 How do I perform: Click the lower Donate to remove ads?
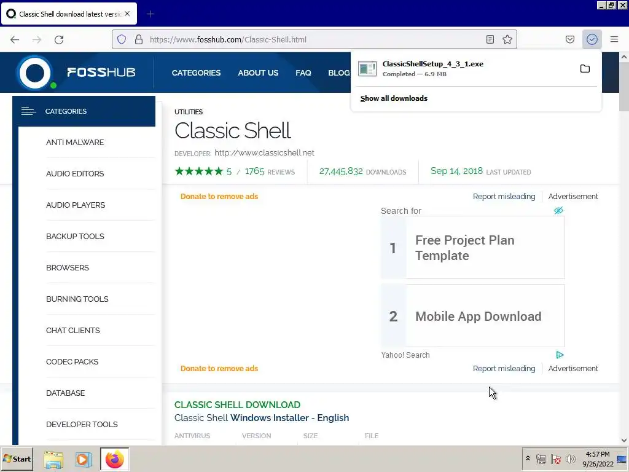tap(219, 369)
